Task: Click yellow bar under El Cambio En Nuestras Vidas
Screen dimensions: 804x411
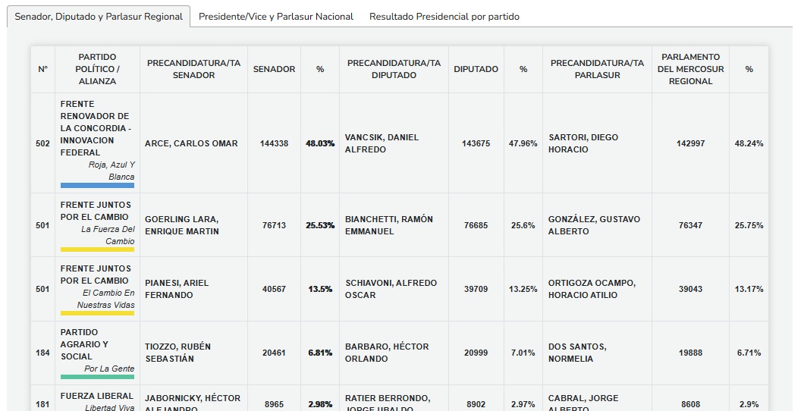Action: point(97,312)
